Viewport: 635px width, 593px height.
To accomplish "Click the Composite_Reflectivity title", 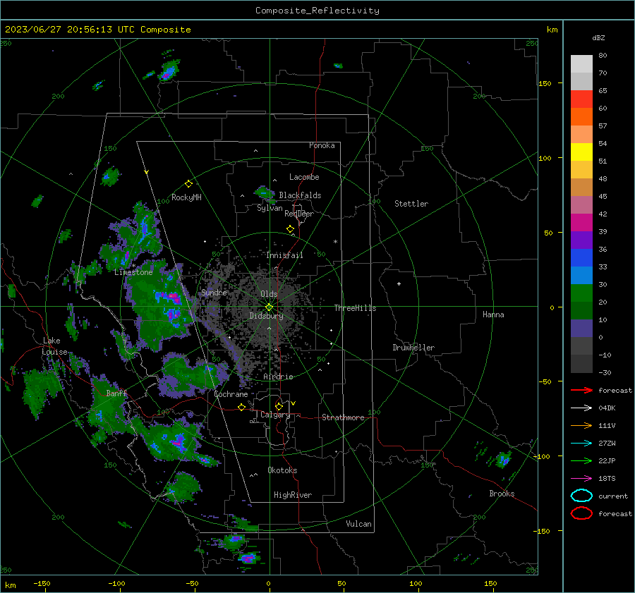I will click(x=317, y=11).
